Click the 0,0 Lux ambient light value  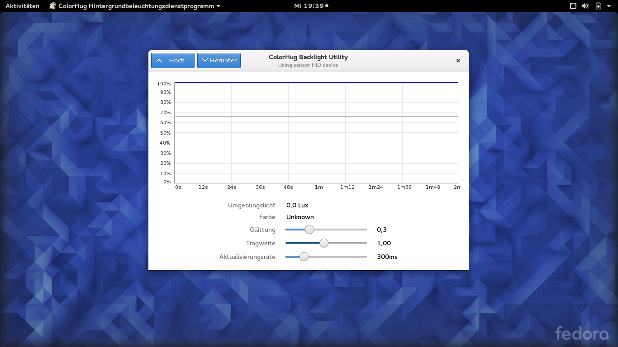pyautogui.click(x=297, y=205)
